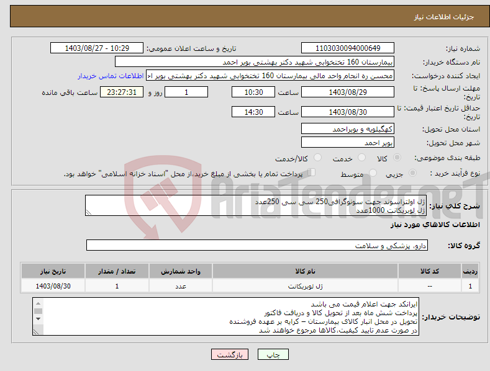This screenshot has width=490, height=371.
Task: Toggle the اسناد خزانه اسلامی payment checkbox
Action: (312, 172)
